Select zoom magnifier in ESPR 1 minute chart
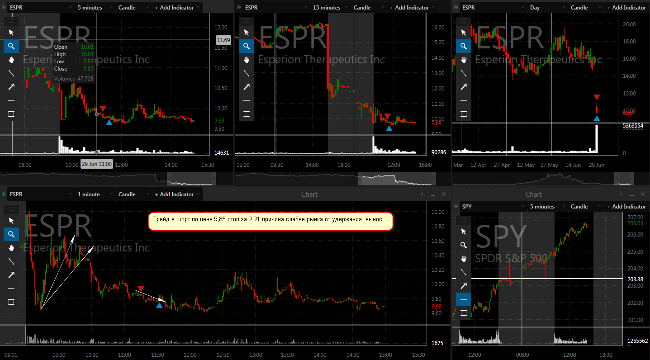The width and height of the screenshot is (650, 360). coord(11,234)
